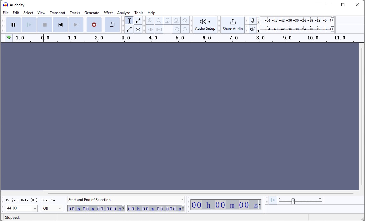This screenshot has width=365, height=221.
Task: Toggle looping playback
Action: (x=112, y=25)
